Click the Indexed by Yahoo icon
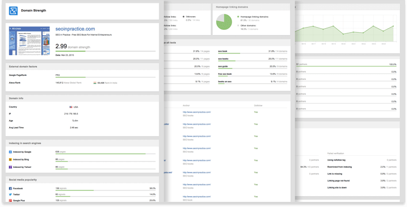 (10, 167)
